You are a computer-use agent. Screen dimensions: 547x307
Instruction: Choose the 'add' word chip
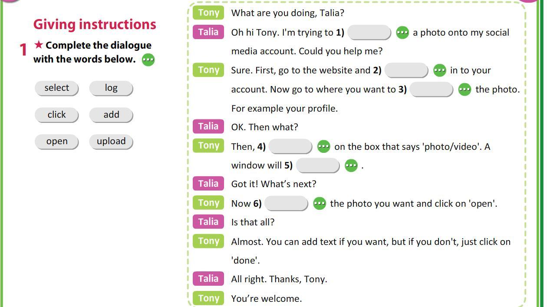click(x=111, y=115)
